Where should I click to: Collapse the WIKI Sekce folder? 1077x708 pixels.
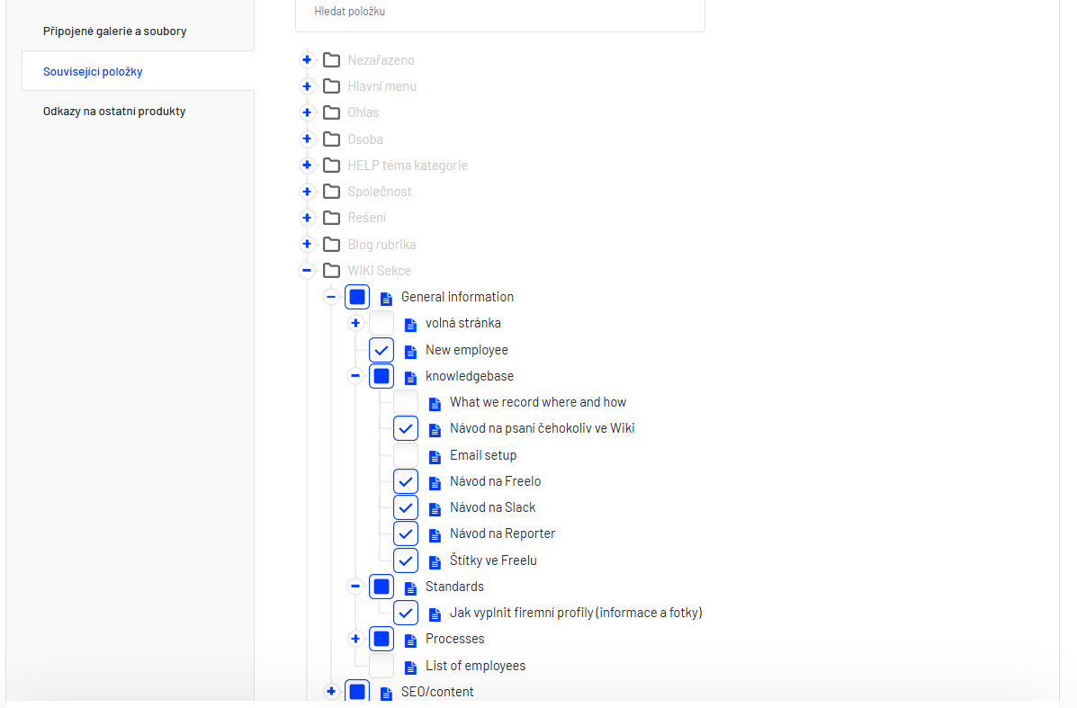307,271
